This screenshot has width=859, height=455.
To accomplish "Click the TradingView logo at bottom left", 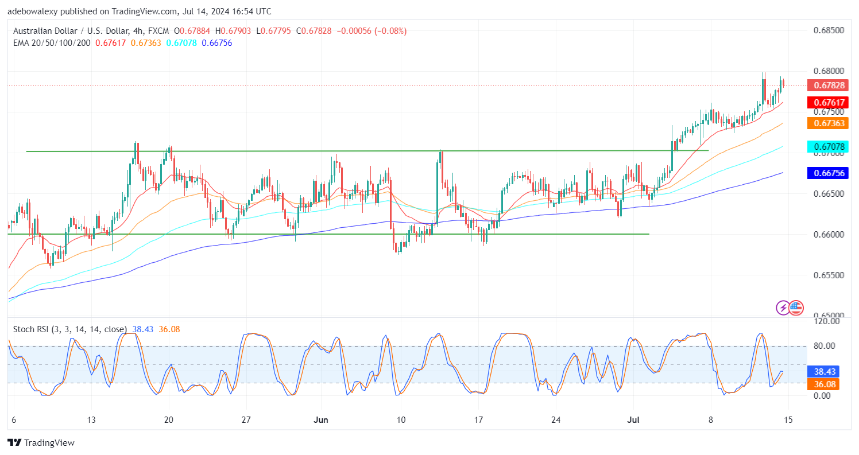I will tap(41, 442).
